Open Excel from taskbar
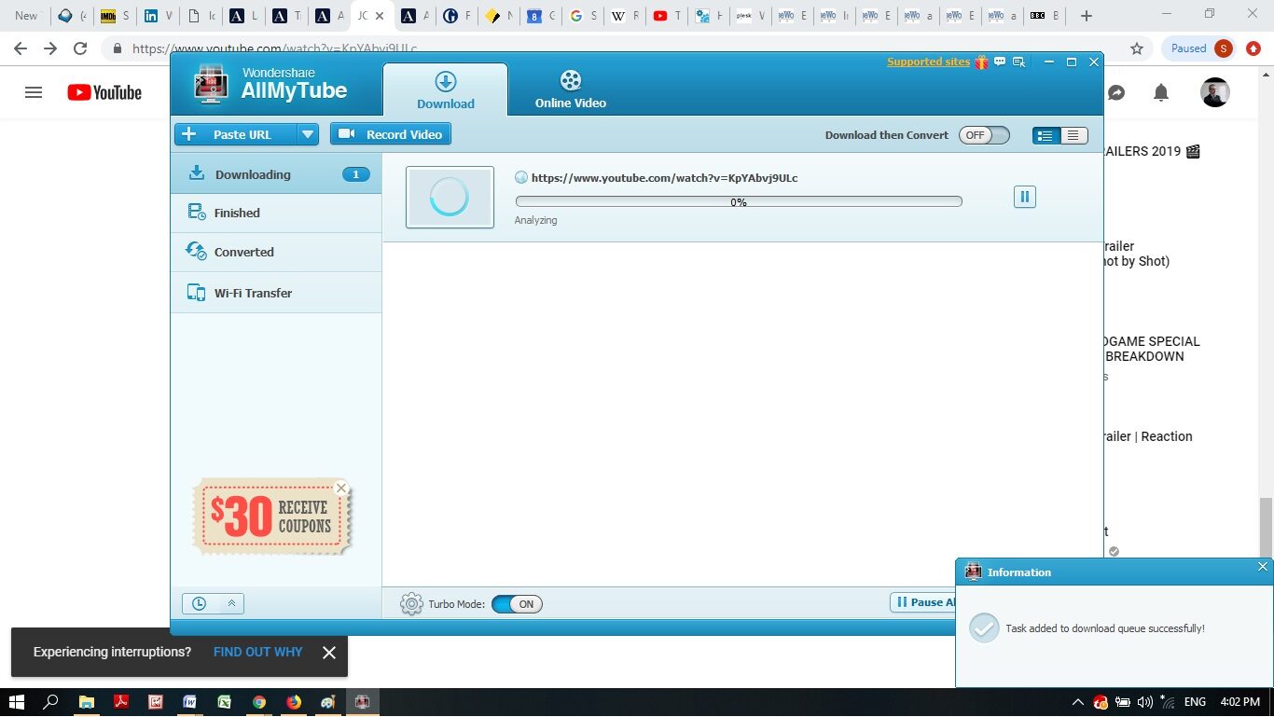 (225, 702)
